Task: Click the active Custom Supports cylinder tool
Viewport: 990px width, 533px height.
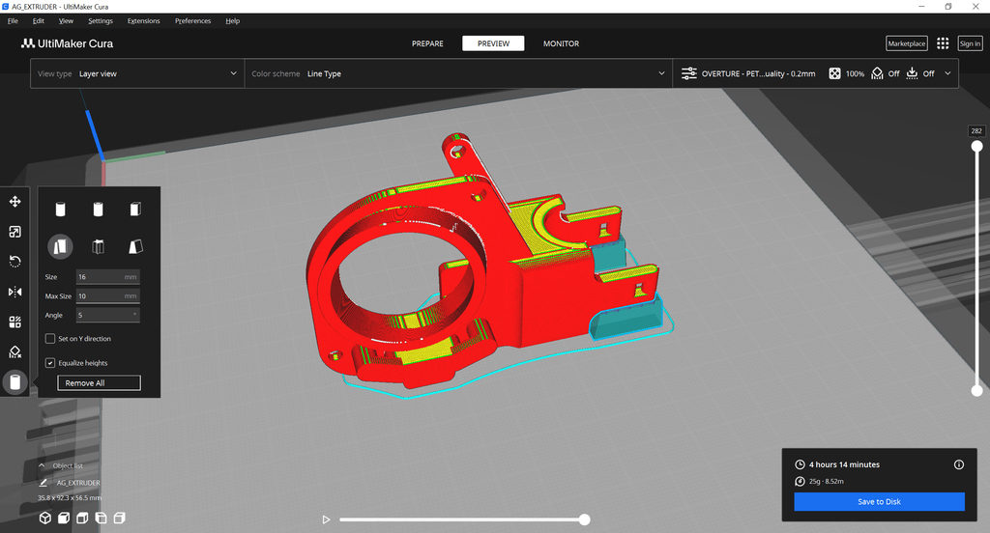Action: 15,382
